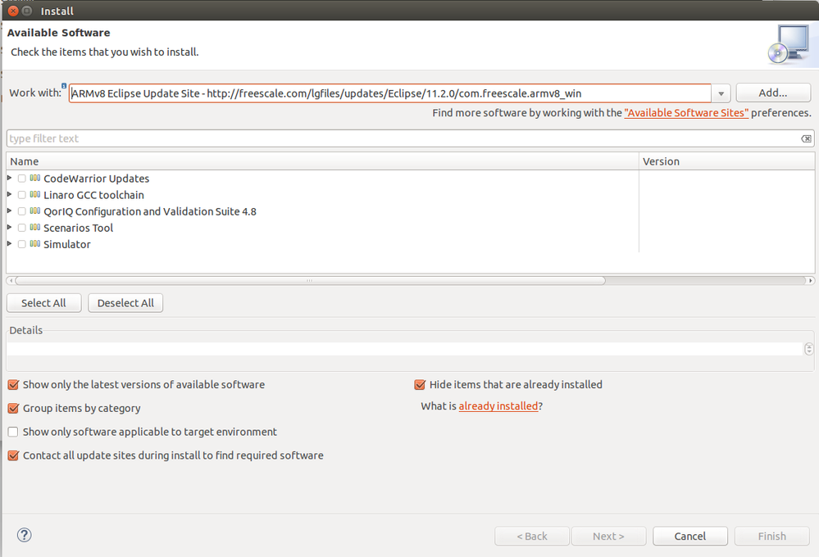Expand the Linaro GCC toolchain tree node
This screenshot has height=557, width=819.
coord(10,195)
